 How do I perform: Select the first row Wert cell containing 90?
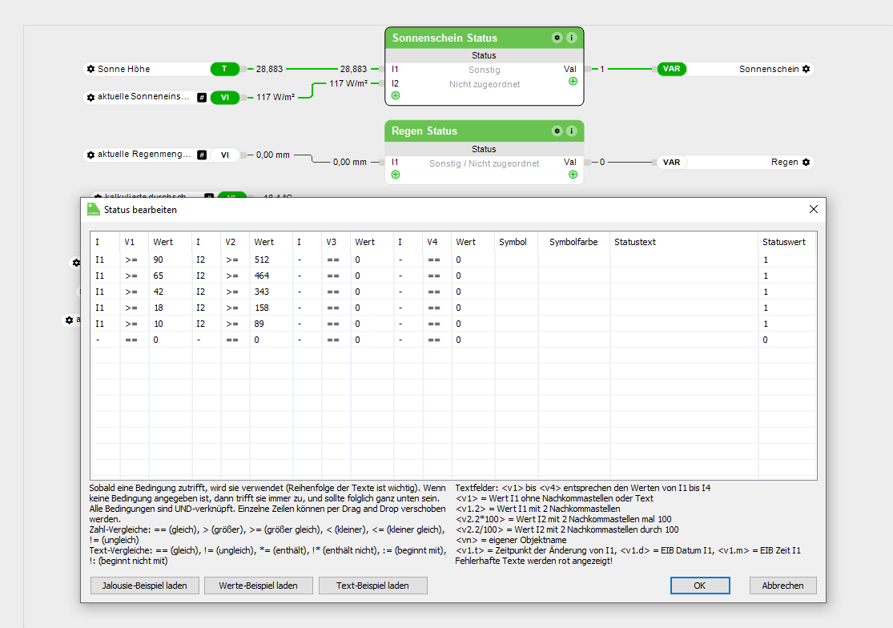(170, 260)
